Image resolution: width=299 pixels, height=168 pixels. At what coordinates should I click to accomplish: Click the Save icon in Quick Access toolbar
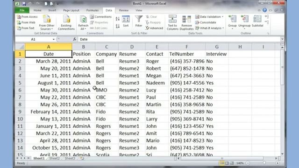[24, 4]
